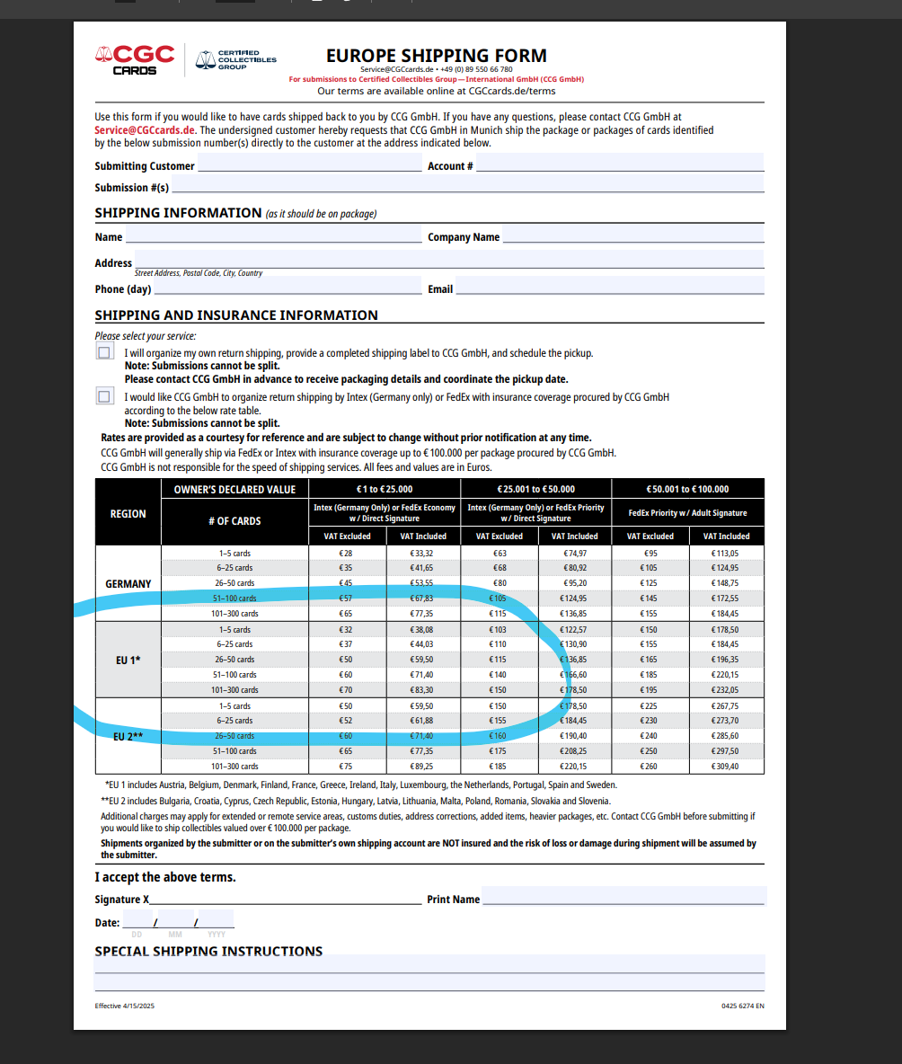Click into the Account # field
Image resolution: width=902 pixels, height=1064 pixels.
coord(620,162)
